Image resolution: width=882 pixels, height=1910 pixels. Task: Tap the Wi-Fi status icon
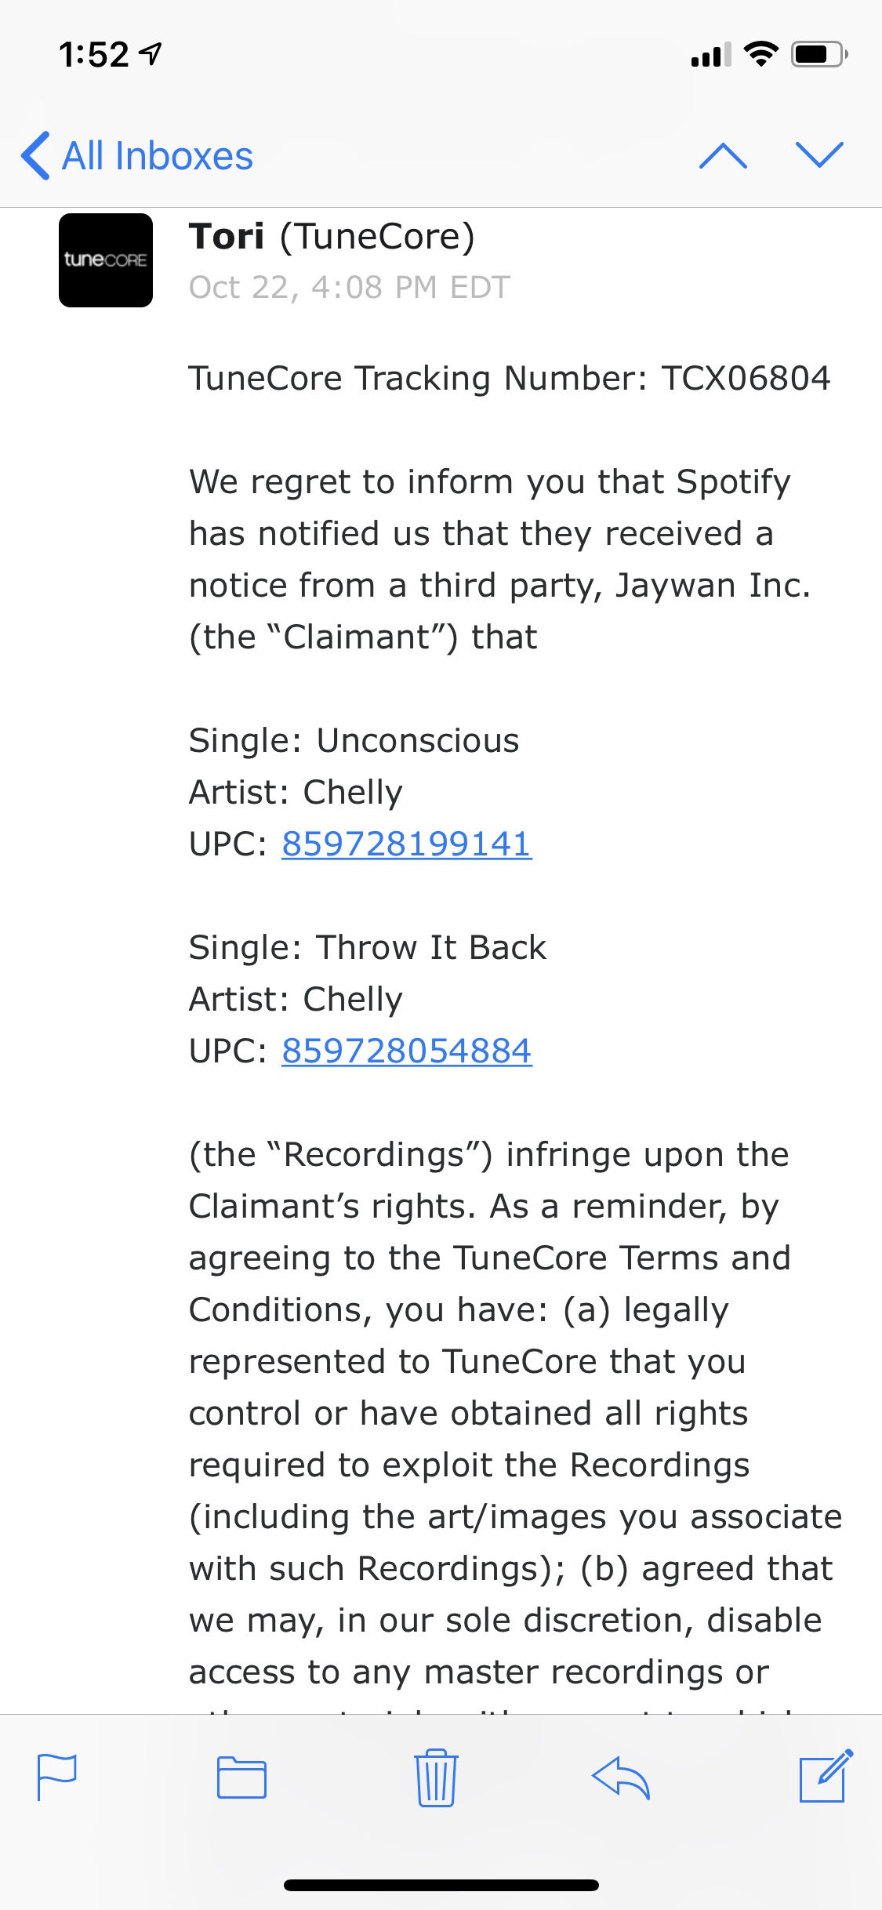(x=760, y=54)
